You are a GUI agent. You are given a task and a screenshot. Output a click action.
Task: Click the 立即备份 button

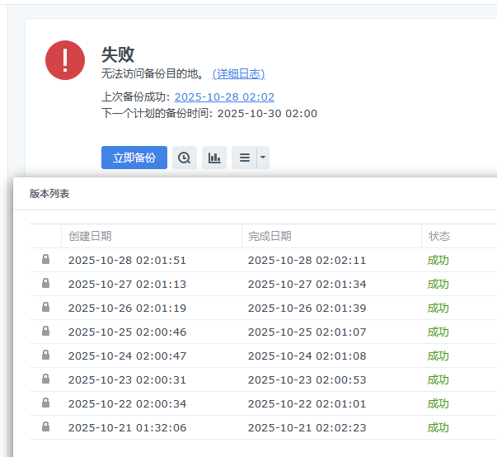134,158
